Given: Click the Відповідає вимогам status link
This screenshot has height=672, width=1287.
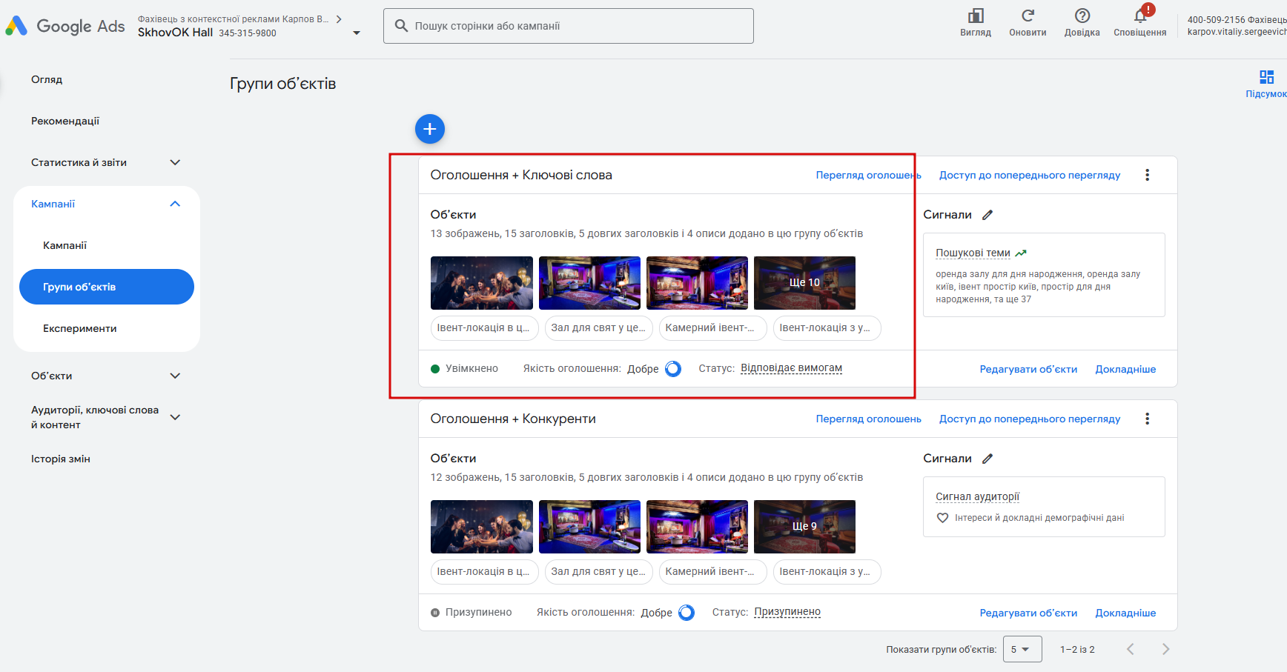Looking at the screenshot, I should coord(791,368).
